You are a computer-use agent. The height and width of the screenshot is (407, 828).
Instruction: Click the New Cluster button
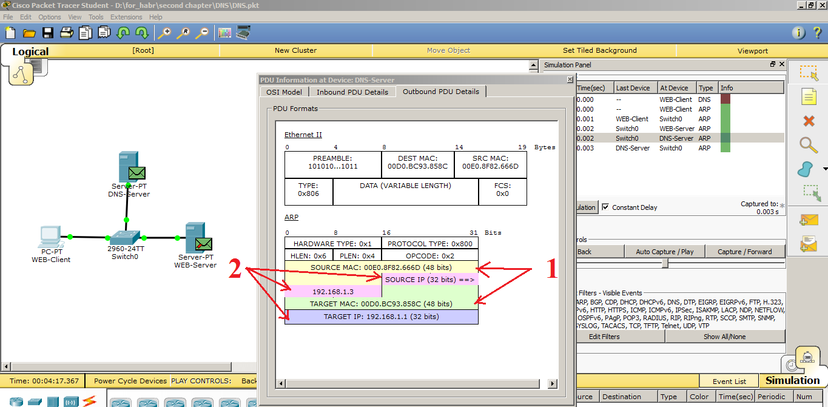coord(295,50)
